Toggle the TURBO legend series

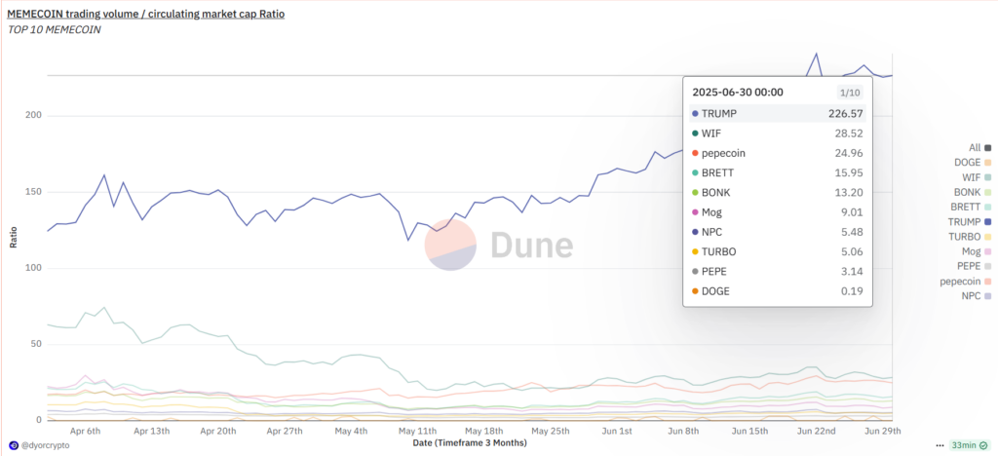pos(971,237)
